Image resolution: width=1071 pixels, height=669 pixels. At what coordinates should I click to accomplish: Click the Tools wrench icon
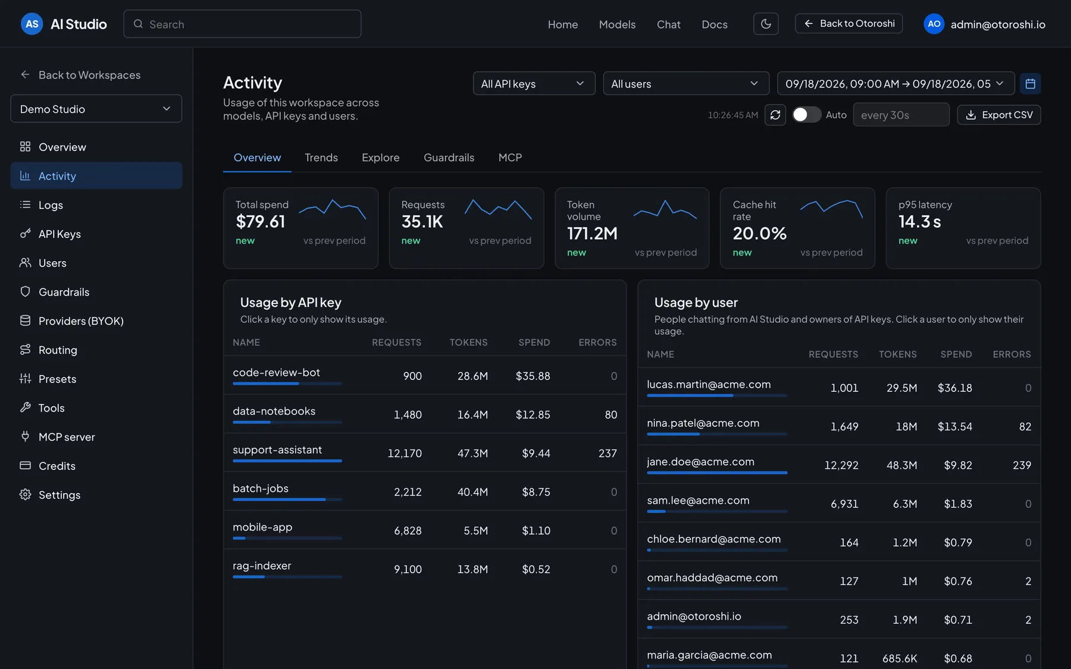tap(25, 407)
